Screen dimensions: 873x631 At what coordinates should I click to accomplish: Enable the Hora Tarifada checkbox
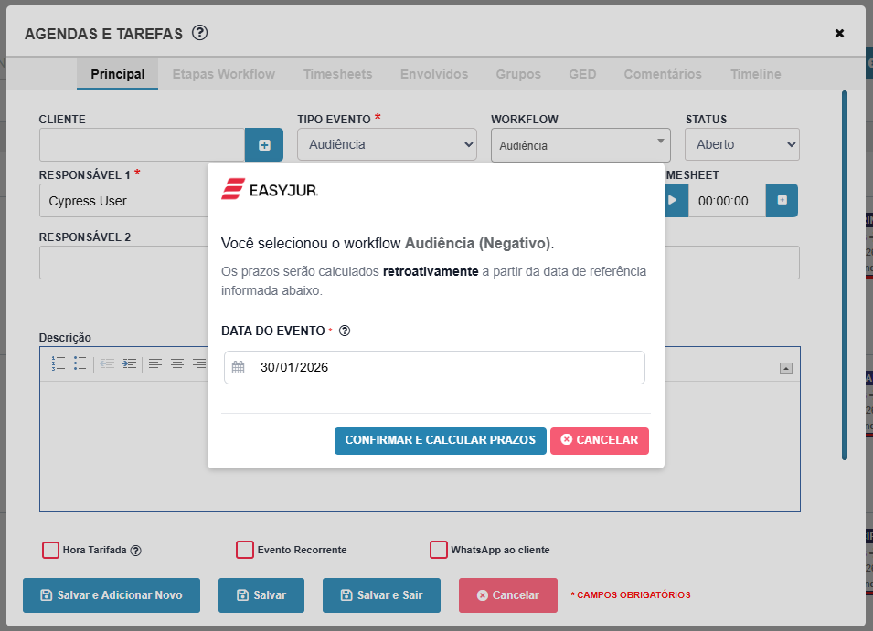51,550
